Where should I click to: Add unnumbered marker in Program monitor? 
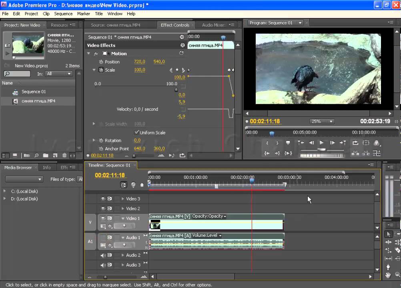[x=288, y=143]
